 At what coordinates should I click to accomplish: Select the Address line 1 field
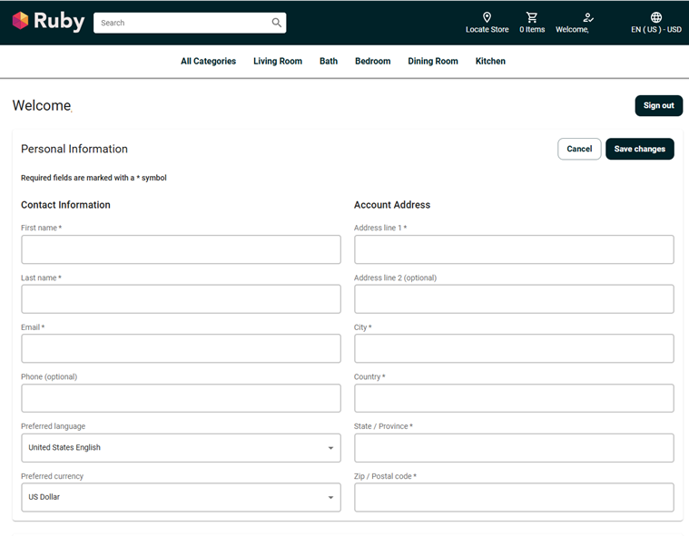point(514,249)
